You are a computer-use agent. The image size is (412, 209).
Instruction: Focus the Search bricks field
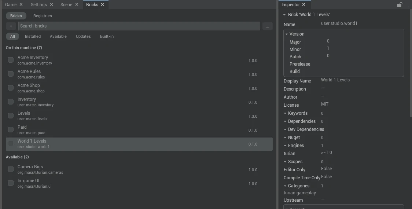click(x=139, y=26)
